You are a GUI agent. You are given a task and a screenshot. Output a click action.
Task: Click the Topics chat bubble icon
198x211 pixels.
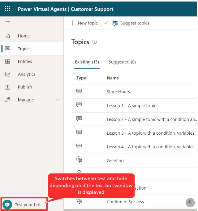click(x=8, y=48)
